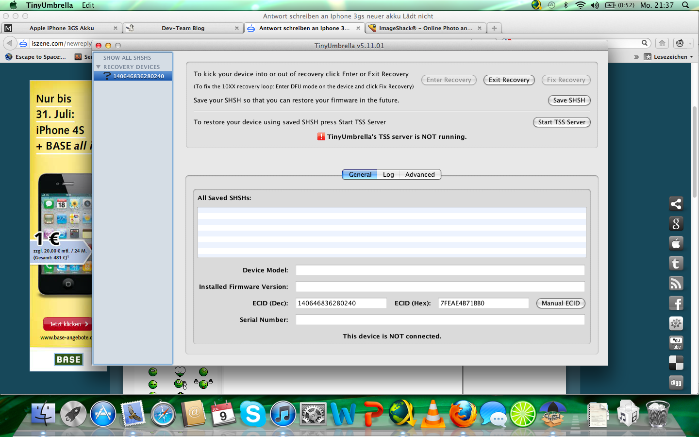Image resolution: width=699 pixels, height=437 pixels.
Task: Launch iTunes from the dock
Action: 283,414
